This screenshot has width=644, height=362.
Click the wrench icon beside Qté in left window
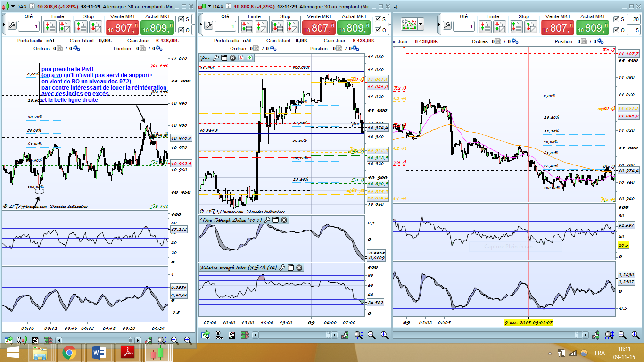pos(12,25)
